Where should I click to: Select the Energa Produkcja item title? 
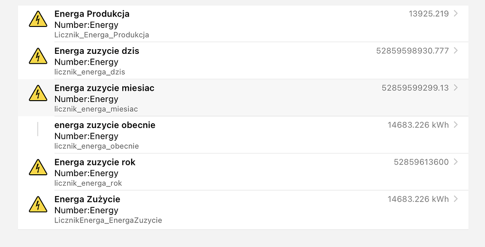[x=92, y=14]
